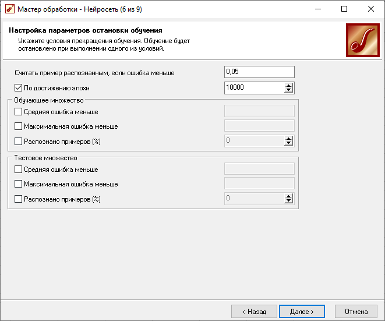The height and width of the screenshot is (321, 385).
Task: Maximize the wizard window
Action: click(344, 9)
